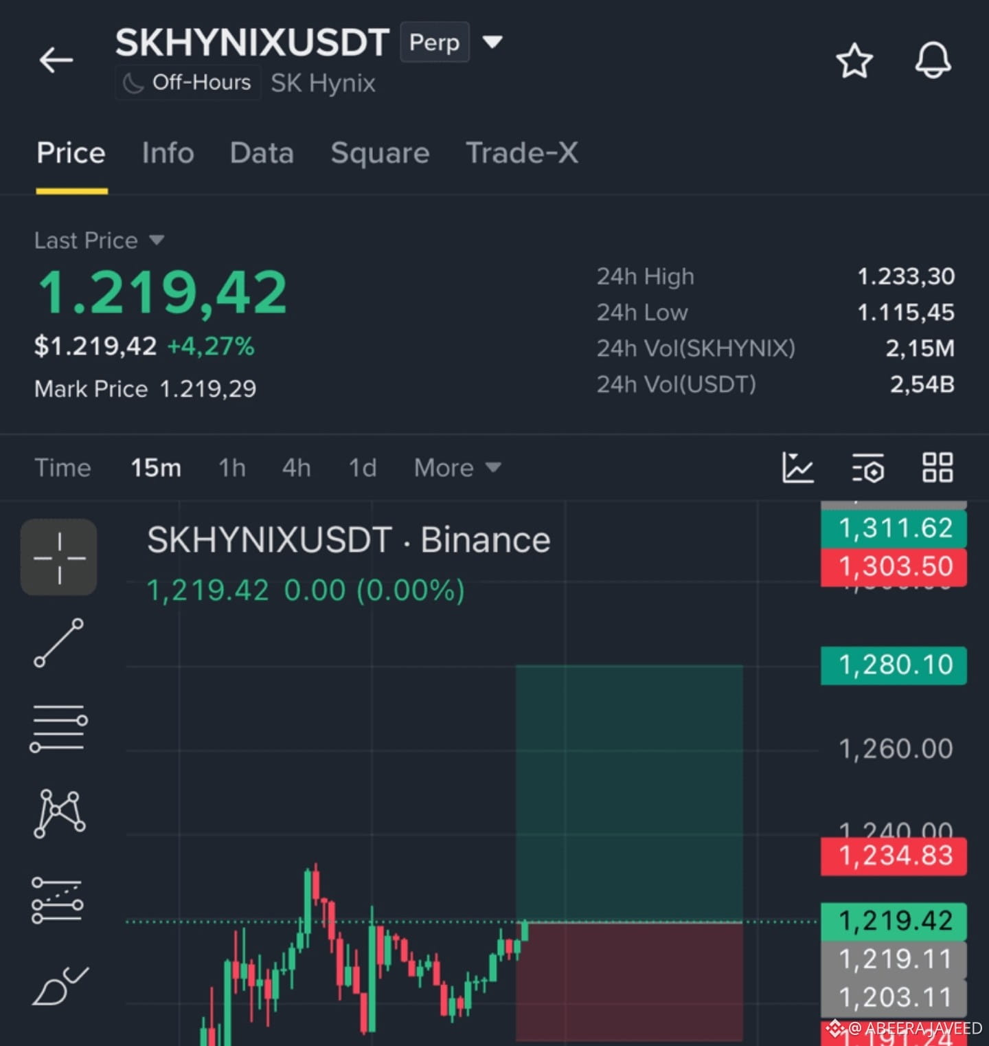Select the horizontal lines drawing tool
The image size is (989, 1046).
coord(59,728)
